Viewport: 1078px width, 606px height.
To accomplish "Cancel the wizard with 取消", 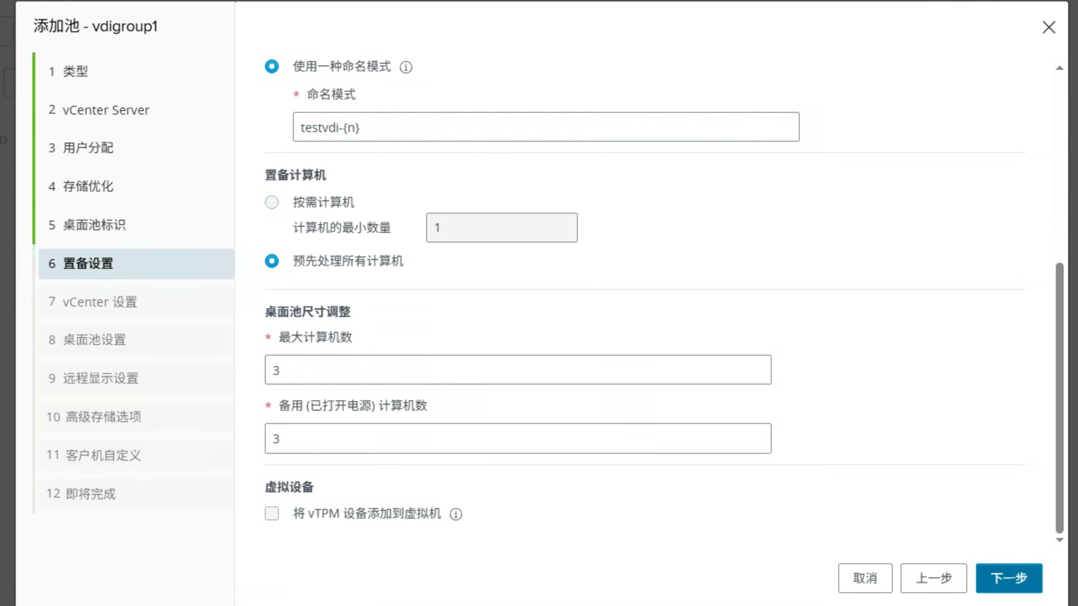I will click(x=865, y=578).
